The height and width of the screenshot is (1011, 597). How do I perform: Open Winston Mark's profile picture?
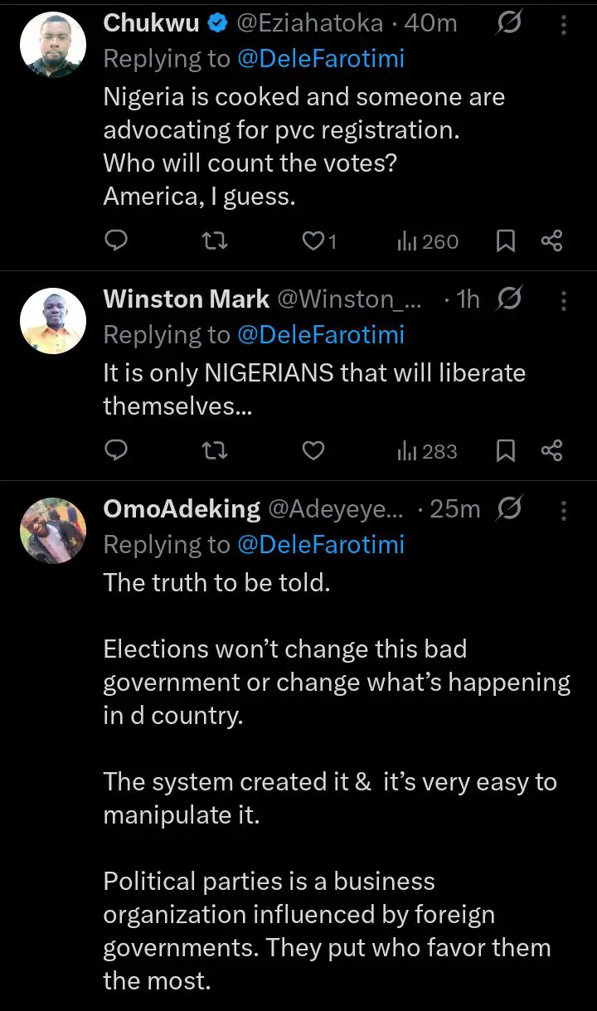point(53,322)
